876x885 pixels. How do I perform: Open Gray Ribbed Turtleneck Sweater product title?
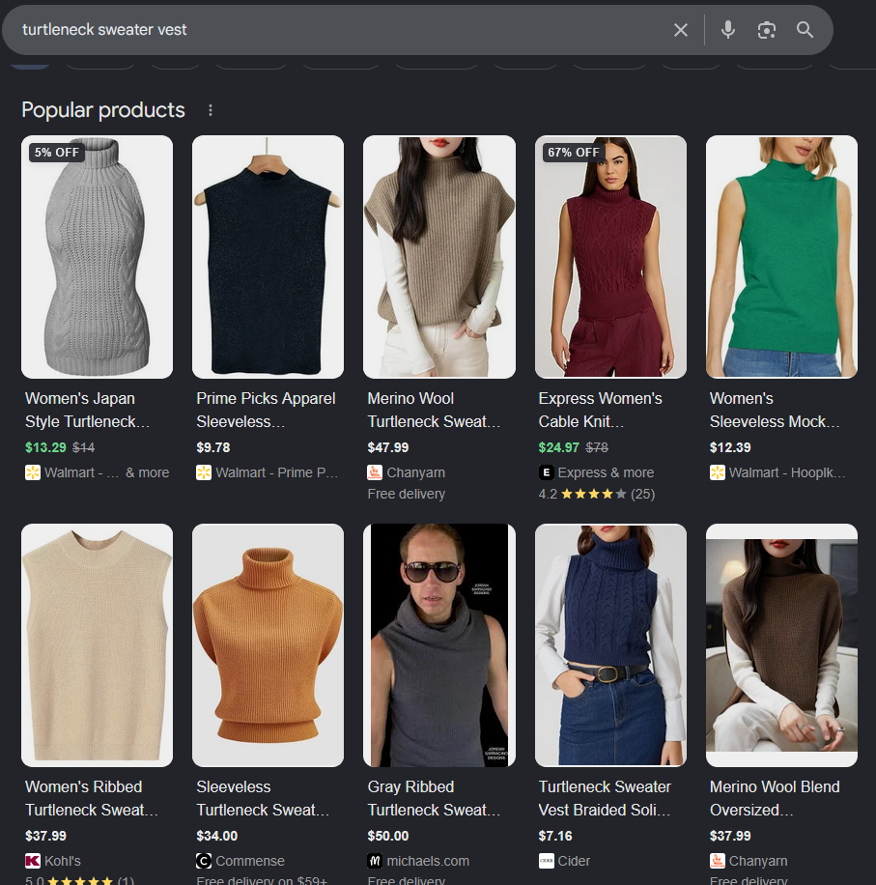[x=434, y=798]
